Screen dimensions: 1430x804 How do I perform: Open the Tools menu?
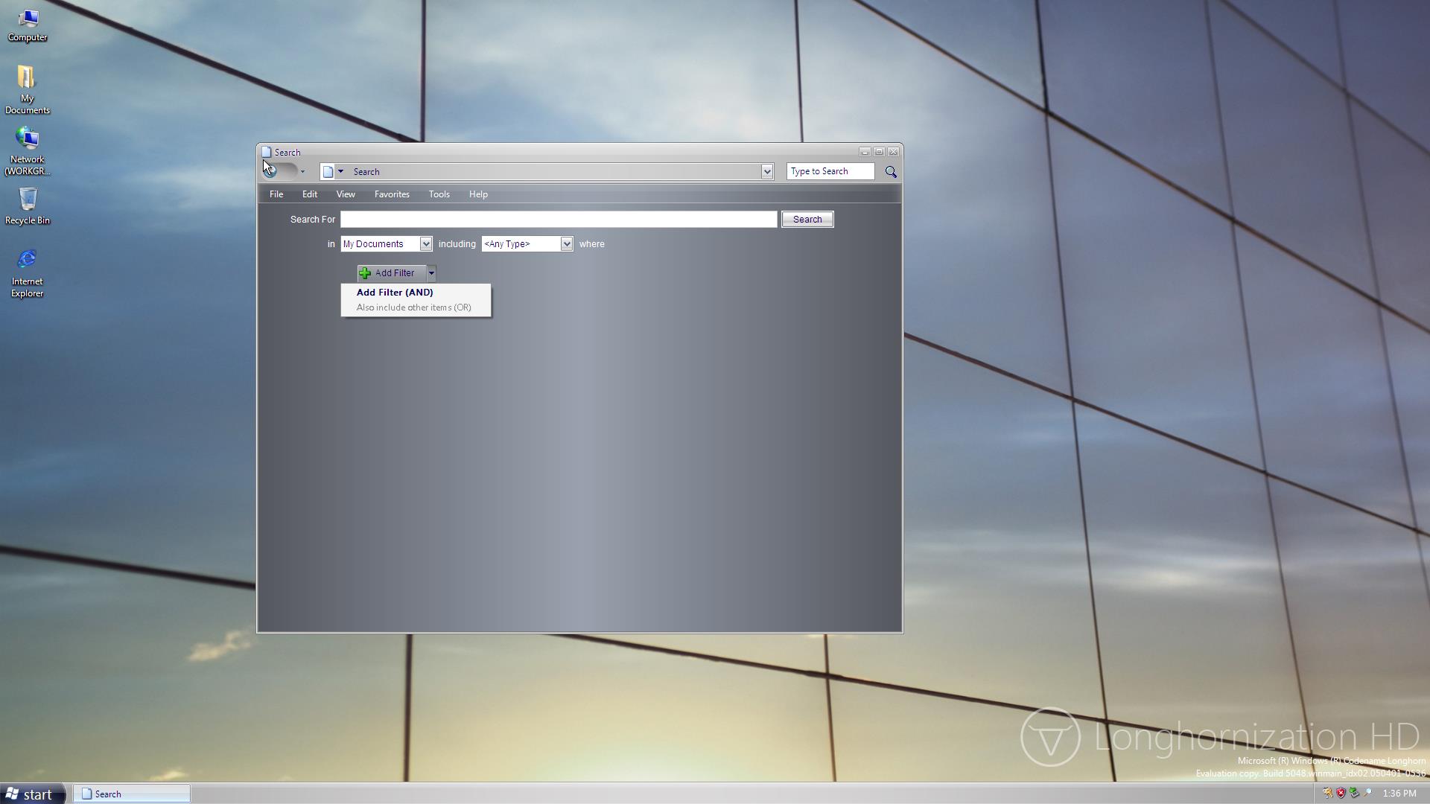[x=439, y=194]
